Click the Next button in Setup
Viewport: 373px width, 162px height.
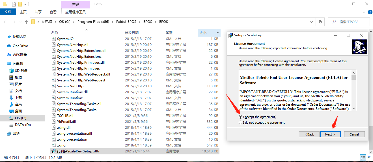tap(330, 134)
